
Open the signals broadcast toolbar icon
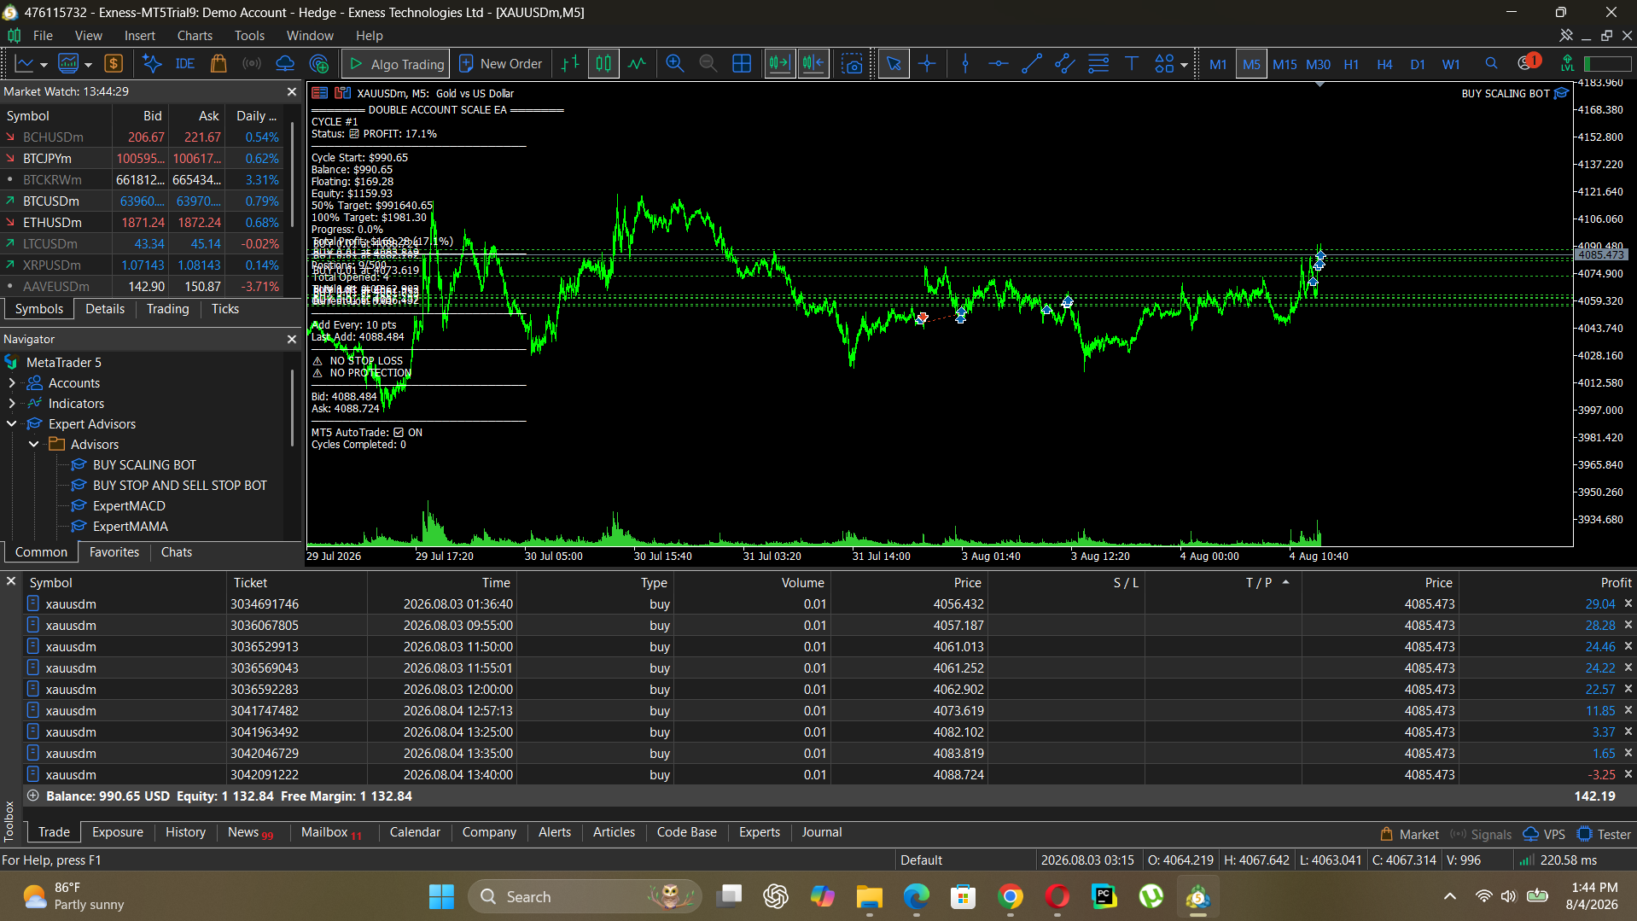pos(252,64)
